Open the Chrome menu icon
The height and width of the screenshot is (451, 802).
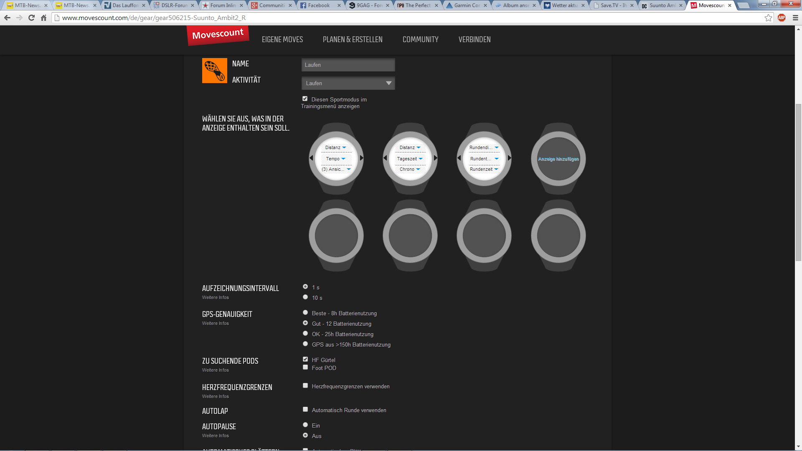(x=795, y=18)
